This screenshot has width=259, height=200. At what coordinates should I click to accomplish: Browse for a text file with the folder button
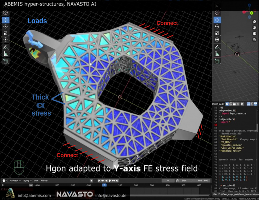coord(234,104)
